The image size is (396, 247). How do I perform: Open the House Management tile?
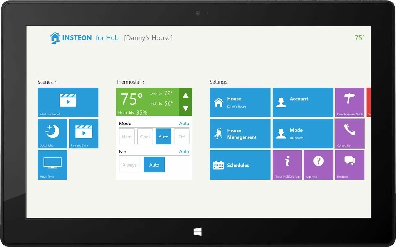(x=240, y=133)
